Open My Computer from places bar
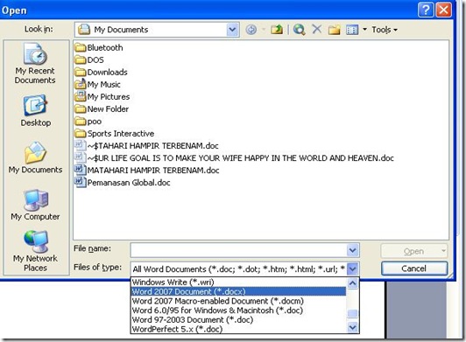 coord(35,205)
